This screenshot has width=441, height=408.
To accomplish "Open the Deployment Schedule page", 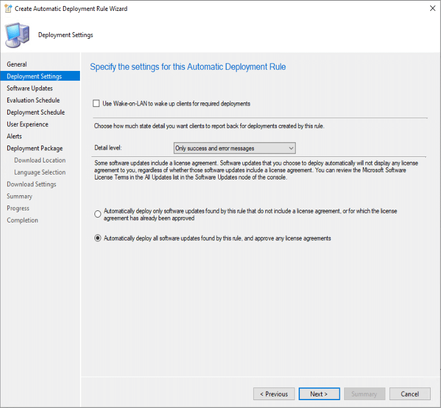I will click(36, 112).
